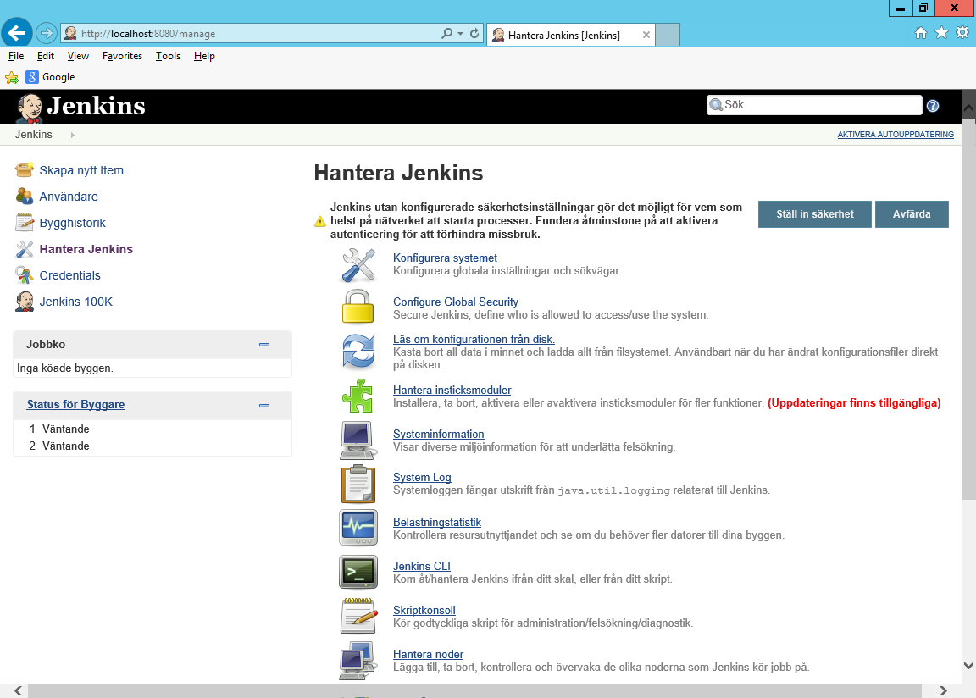976x698 pixels.
Task: Open the Help menu
Action: [204, 56]
